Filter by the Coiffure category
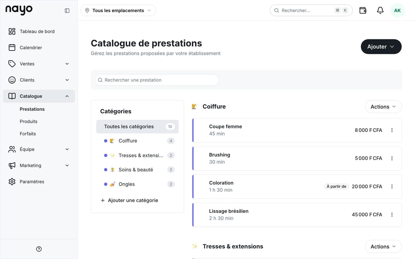The image size is (415, 259). click(x=137, y=141)
